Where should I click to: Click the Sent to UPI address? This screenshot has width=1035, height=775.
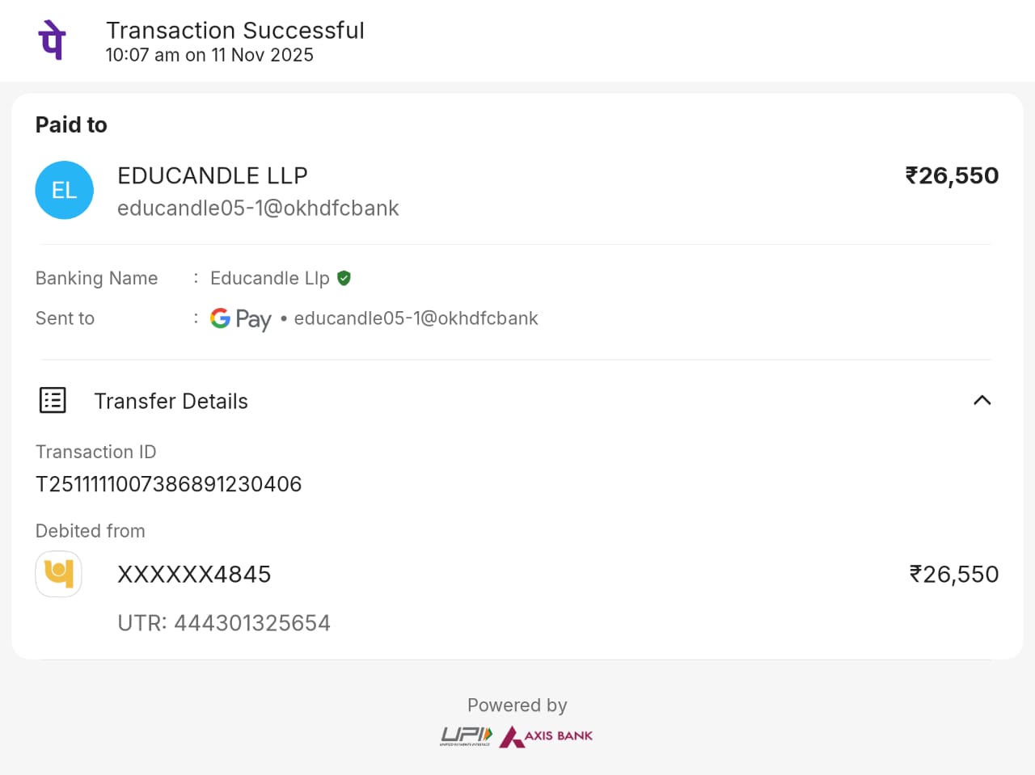(x=416, y=318)
